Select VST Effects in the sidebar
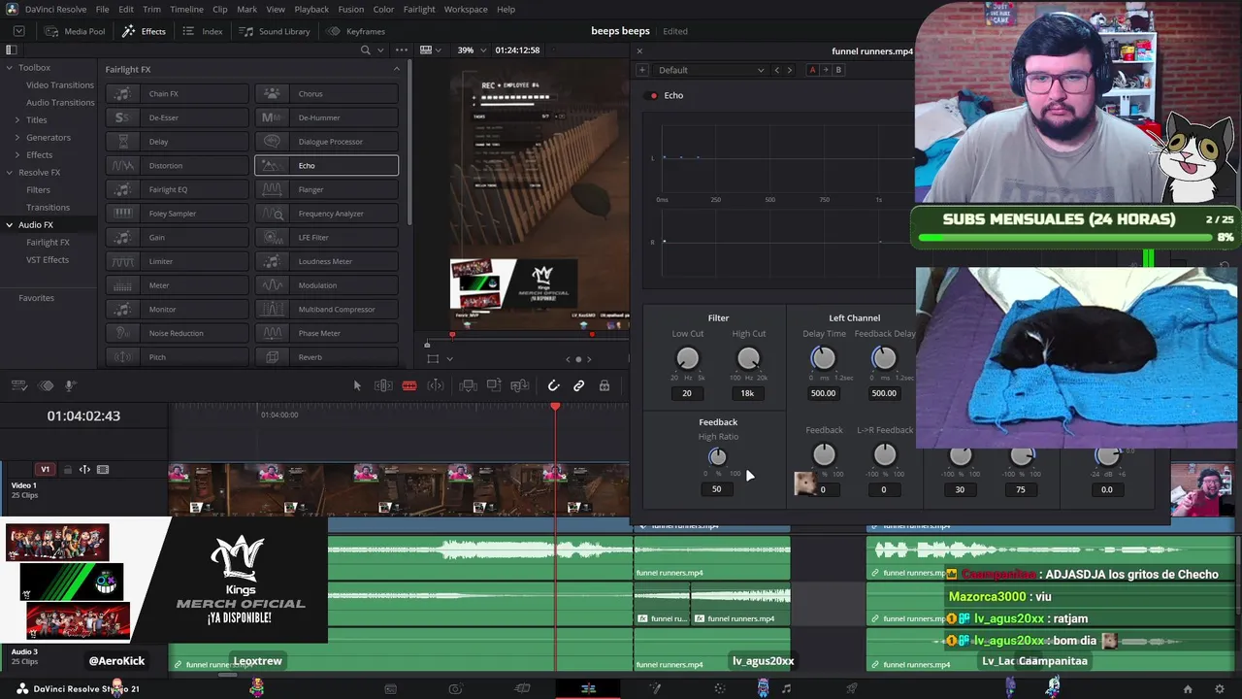Screen dimensions: 1242x699 [48, 260]
